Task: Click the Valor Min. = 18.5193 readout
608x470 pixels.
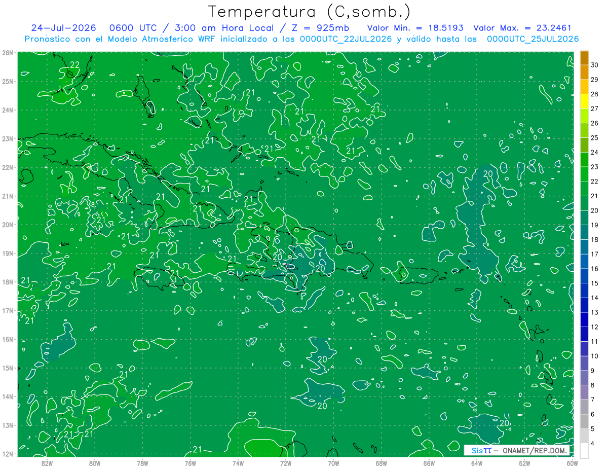Action: coord(415,28)
